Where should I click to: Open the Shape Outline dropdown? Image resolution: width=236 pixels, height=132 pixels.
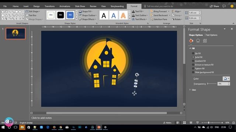click(x=88, y=15)
